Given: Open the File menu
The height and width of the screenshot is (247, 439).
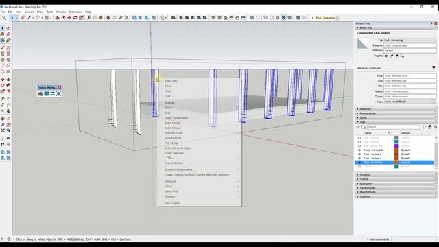Looking at the screenshot, I should click(x=3, y=12).
